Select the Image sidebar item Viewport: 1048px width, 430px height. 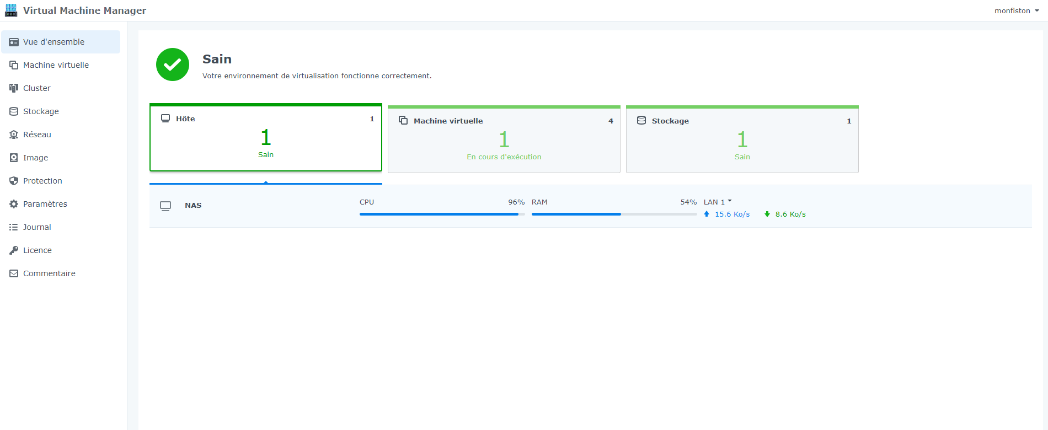point(35,158)
